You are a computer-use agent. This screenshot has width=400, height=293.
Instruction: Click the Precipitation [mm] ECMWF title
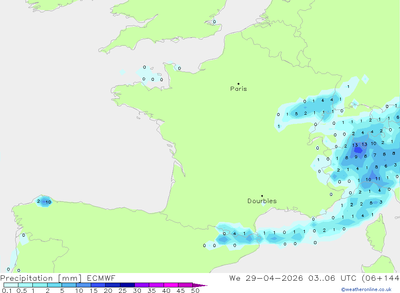click(x=58, y=278)
